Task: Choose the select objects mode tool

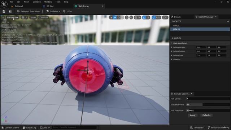Action: click(x=111, y=18)
